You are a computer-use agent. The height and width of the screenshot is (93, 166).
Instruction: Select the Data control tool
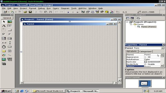coord(10,59)
